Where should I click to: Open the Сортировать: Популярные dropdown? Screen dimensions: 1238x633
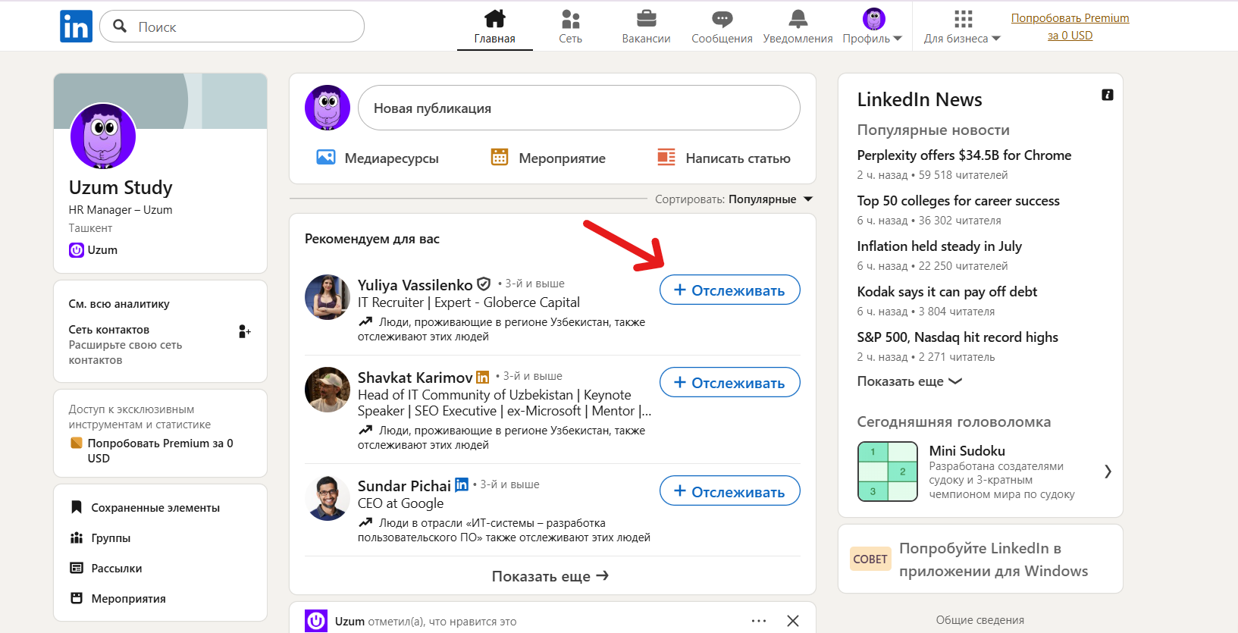click(x=734, y=199)
